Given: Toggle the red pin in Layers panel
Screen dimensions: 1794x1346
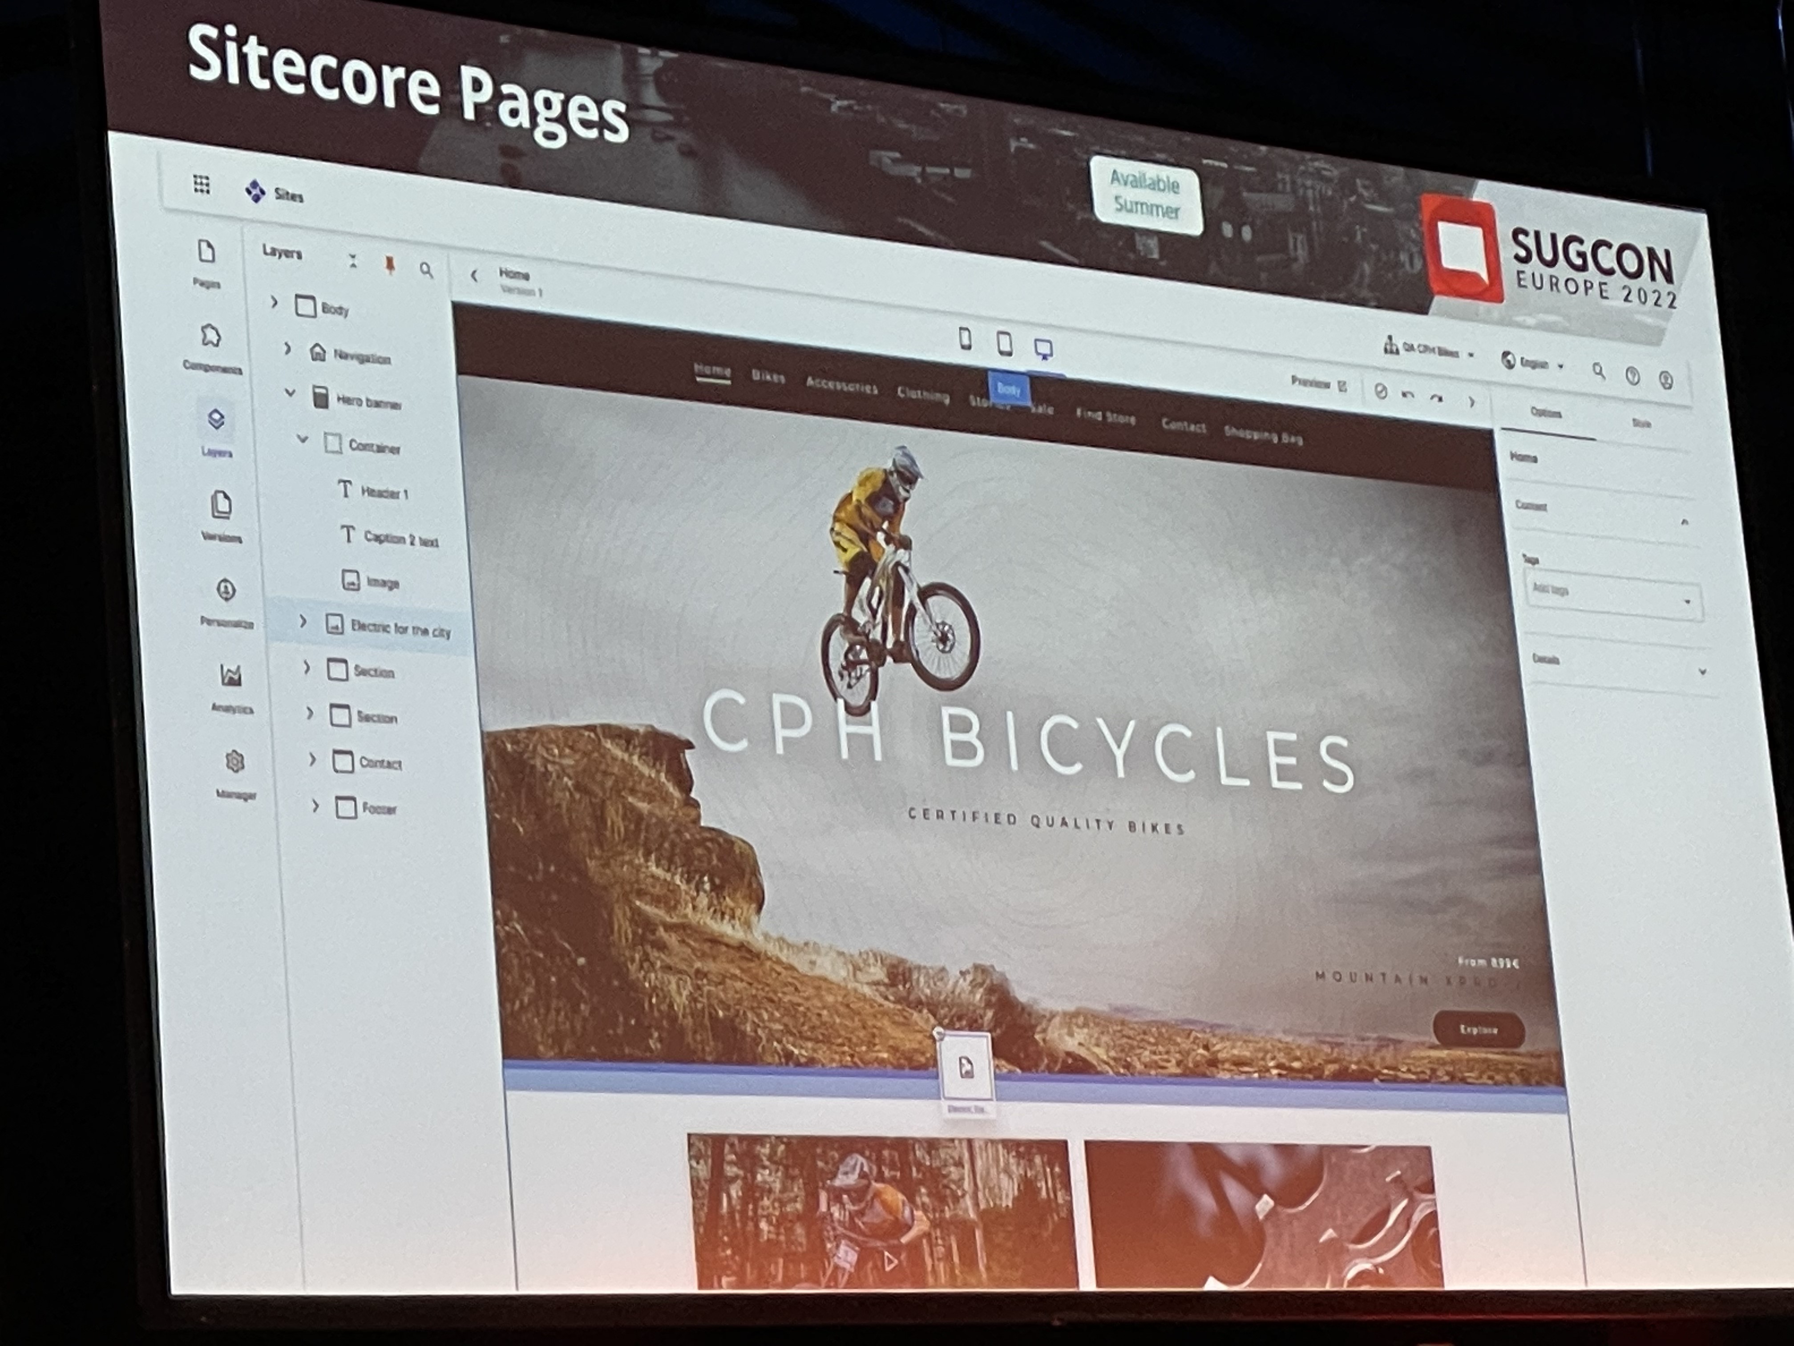Looking at the screenshot, I should click(390, 264).
